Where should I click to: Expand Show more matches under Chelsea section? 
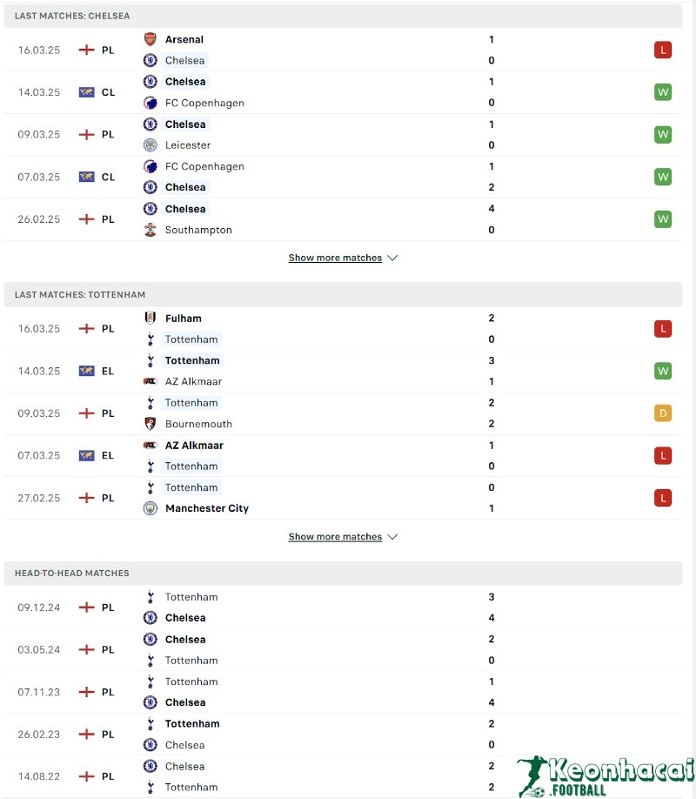(x=335, y=258)
